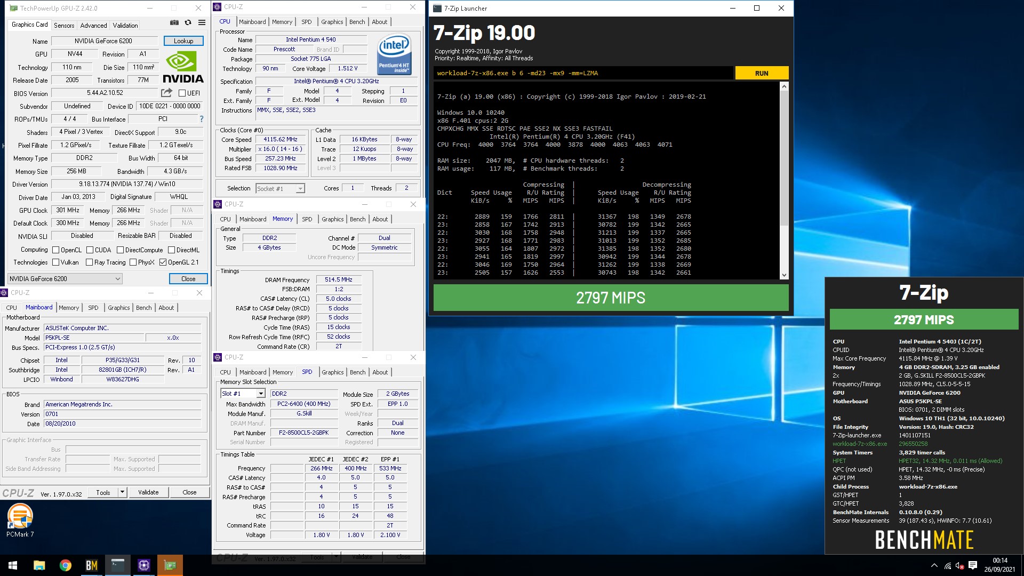Launch Chrome from the taskbar
Screen dimensions: 1024x576
pyautogui.click(x=65, y=565)
